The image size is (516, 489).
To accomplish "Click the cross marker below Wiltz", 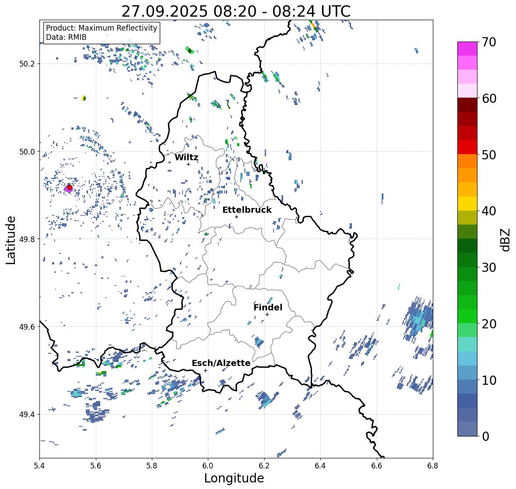I will [188, 164].
